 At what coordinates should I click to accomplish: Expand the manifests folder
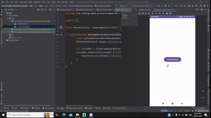click(x=7, y=16)
